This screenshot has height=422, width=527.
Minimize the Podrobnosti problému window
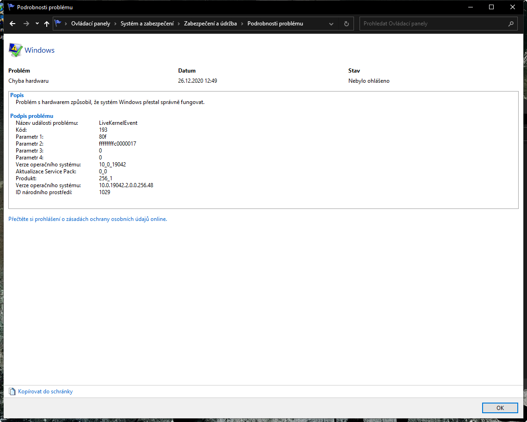[x=471, y=7]
